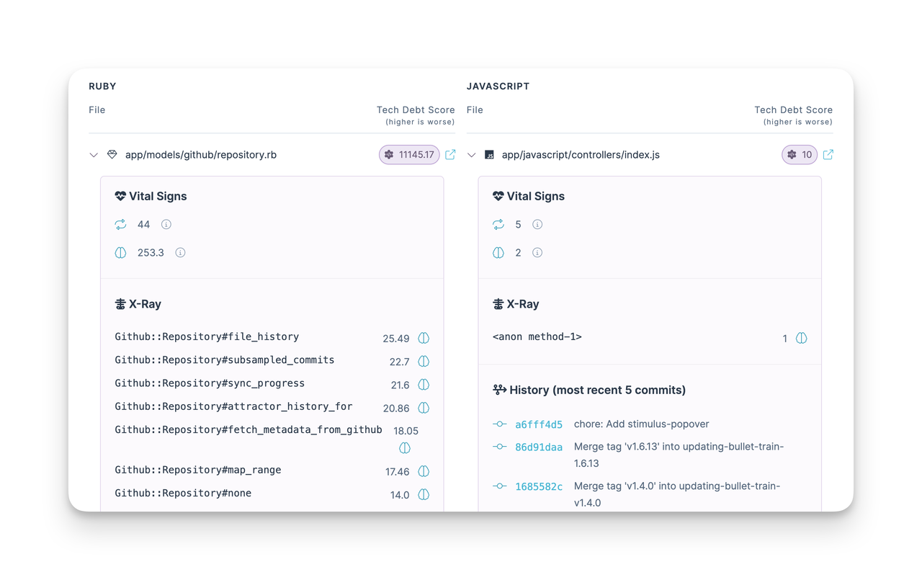The width and height of the screenshot is (922, 580).
Task: Open commit 1685582c
Action: 539,486
